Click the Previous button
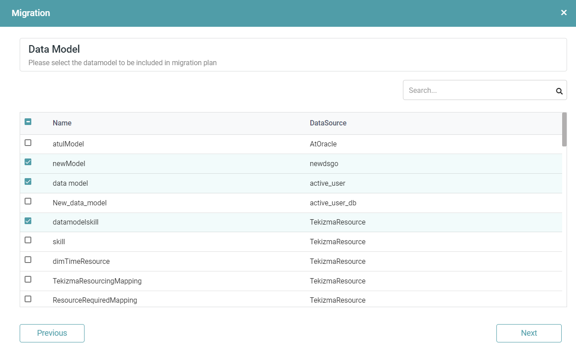Viewport: 576px width, 346px height. coord(52,333)
